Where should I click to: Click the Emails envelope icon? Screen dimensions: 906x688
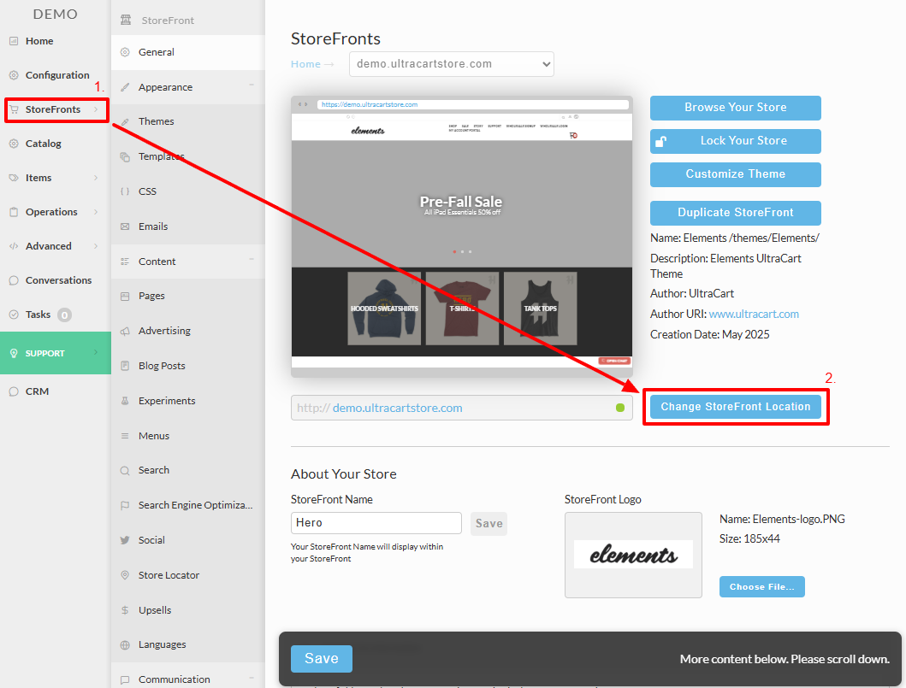click(125, 226)
